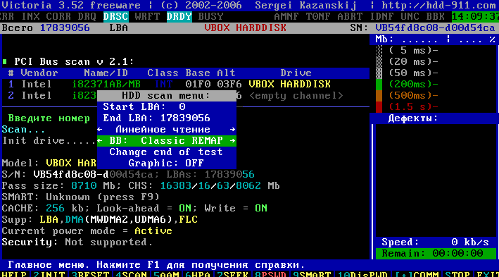Click the 6HPA function key button
Image resolution: width=499 pixels, height=277 pixels.
[198, 274]
